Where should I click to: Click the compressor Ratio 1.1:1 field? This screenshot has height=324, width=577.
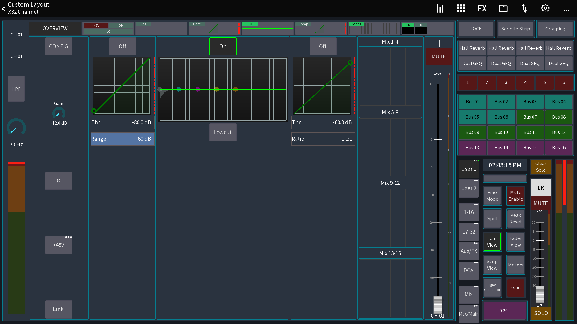coord(323,139)
